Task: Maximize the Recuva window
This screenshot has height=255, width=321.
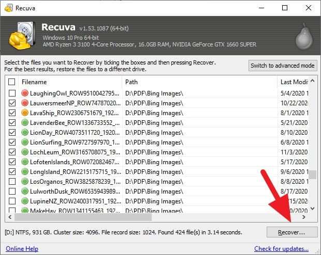Action: coord(285,8)
